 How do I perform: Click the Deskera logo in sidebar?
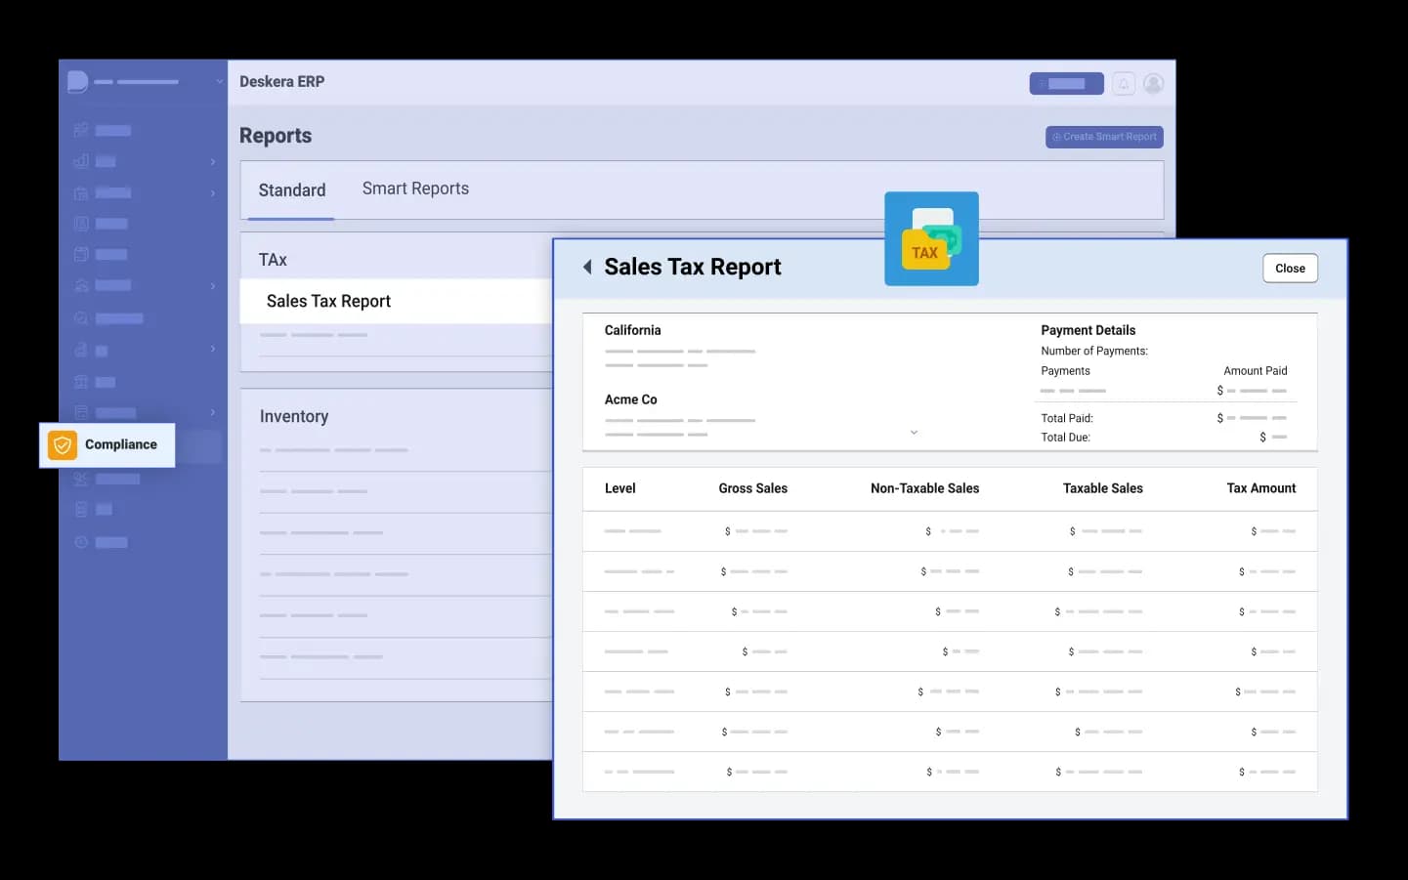pos(78,82)
